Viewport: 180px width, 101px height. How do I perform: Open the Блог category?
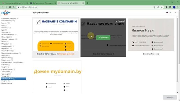click(x=4, y=25)
